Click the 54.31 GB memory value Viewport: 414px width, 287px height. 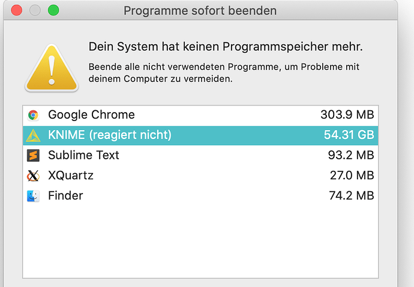coord(349,135)
